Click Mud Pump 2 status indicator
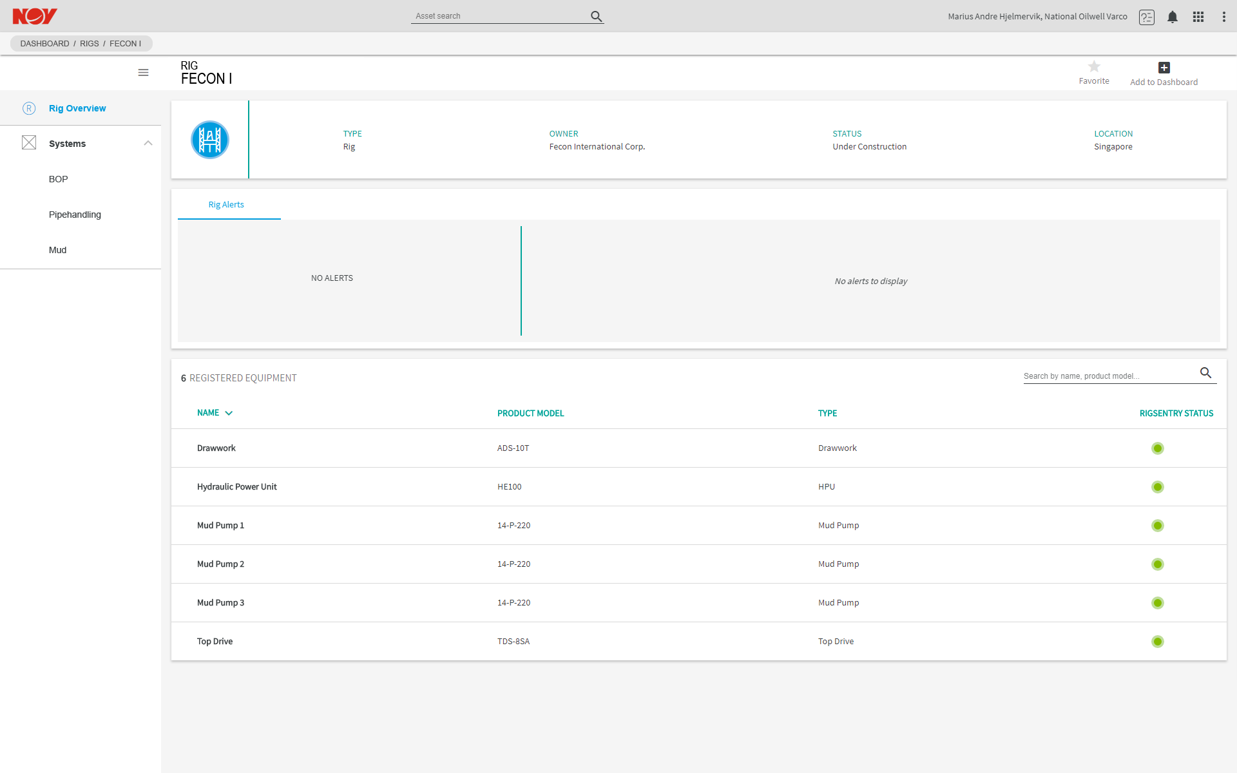Screen dimensions: 1237x773 [1158, 564]
